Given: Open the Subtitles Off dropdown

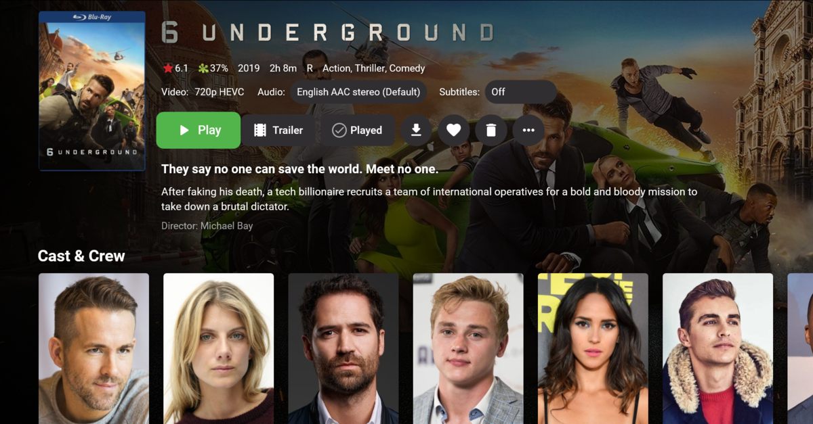Looking at the screenshot, I should pyautogui.click(x=520, y=92).
